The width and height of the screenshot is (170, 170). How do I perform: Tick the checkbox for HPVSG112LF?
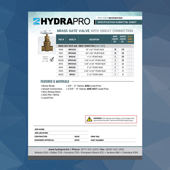tap(130, 64)
